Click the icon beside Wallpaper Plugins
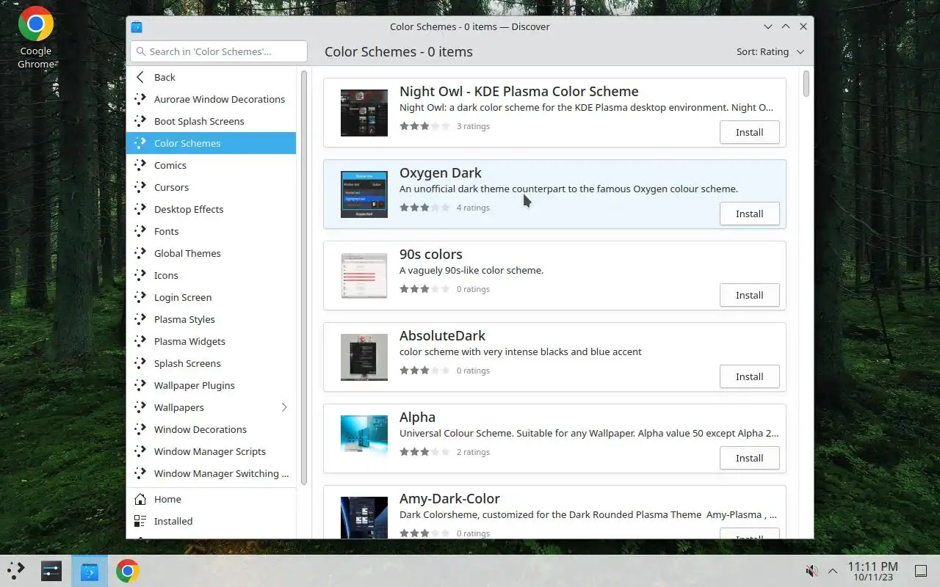 140,385
